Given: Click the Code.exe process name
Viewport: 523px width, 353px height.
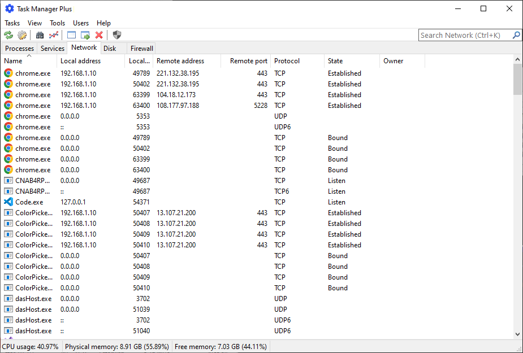Looking at the screenshot, I should [x=29, y=202].
